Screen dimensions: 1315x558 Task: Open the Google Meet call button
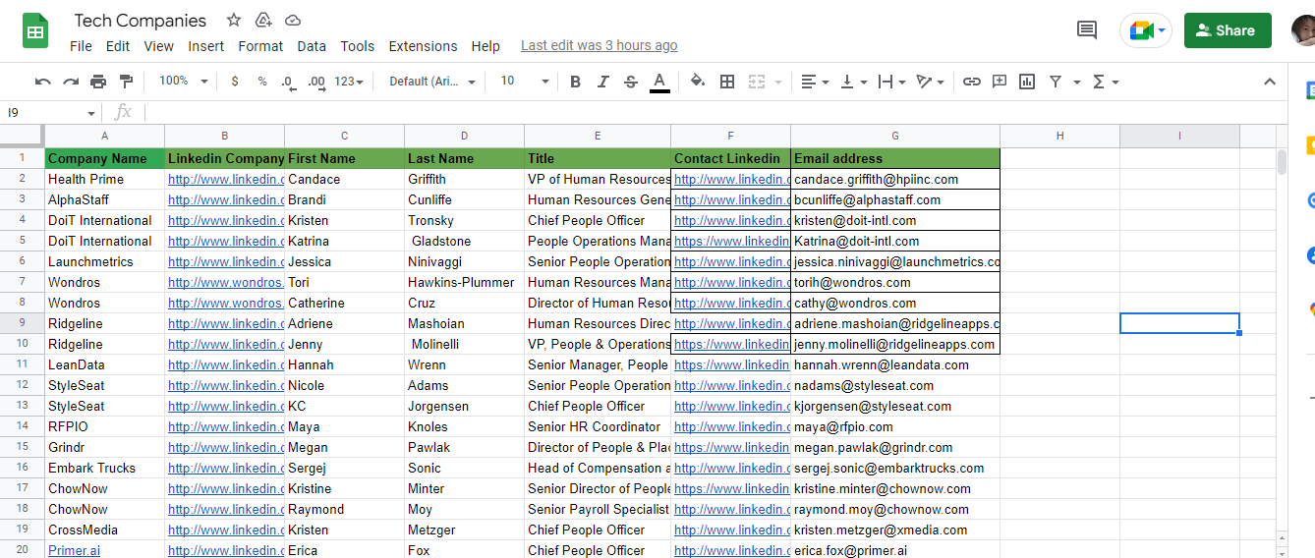coord(1146,30)
